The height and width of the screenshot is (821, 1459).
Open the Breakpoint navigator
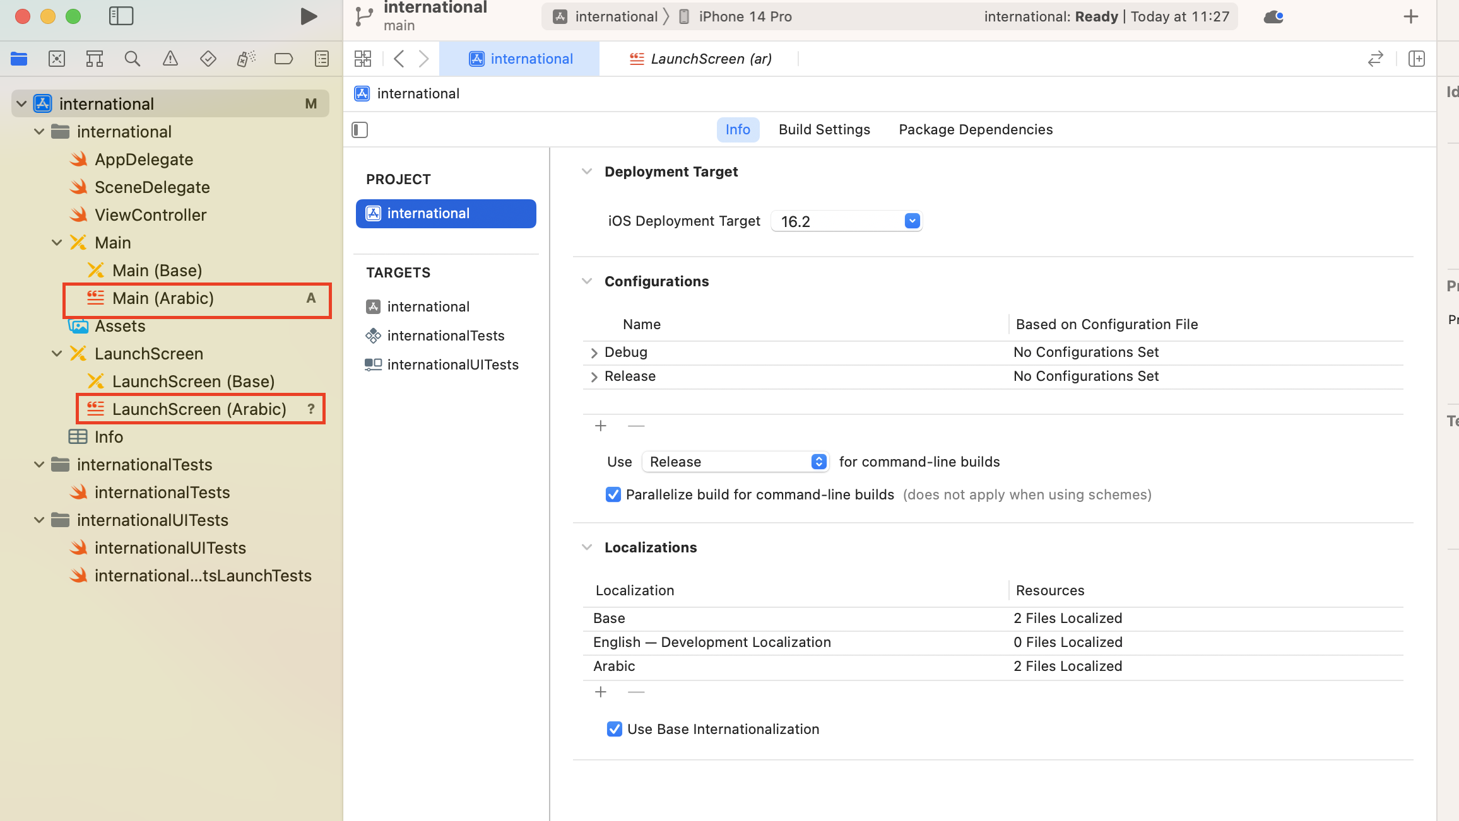[284, 59]
